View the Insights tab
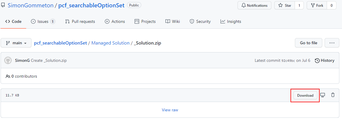Viewport: 342px width, 121px height. pos(231,21)
